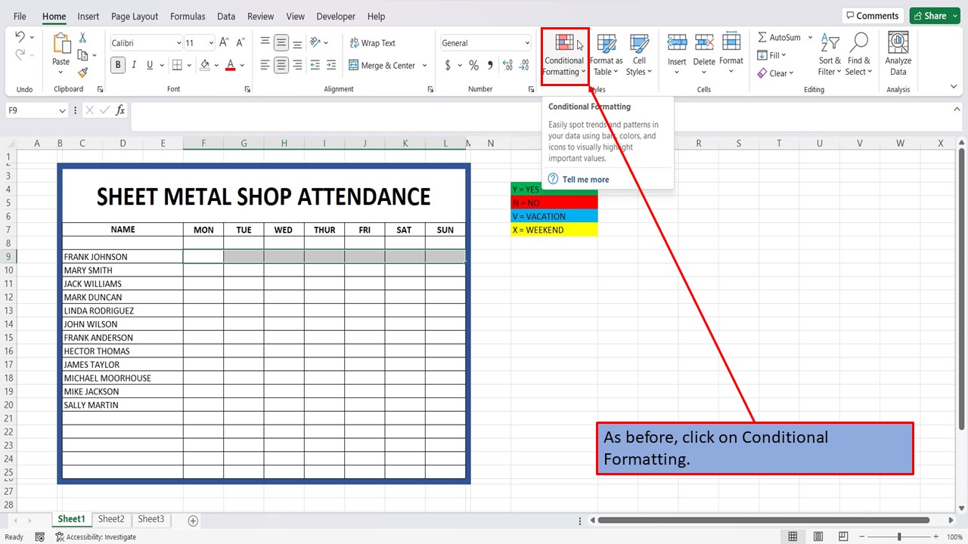Apply Percent Style format
The width and height of the screenshot is (968, 544).
pyautogui.click(x=473, y=66)
